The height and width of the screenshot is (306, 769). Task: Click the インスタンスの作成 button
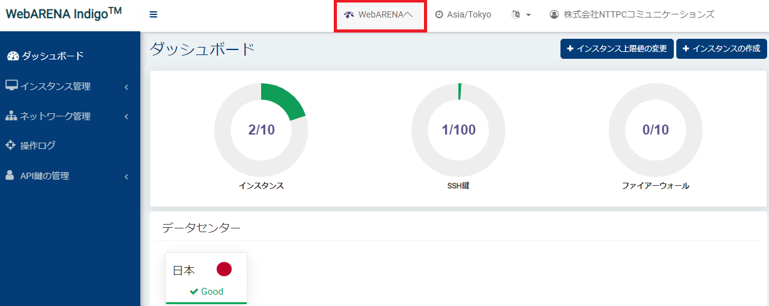(x=721, y=49)
